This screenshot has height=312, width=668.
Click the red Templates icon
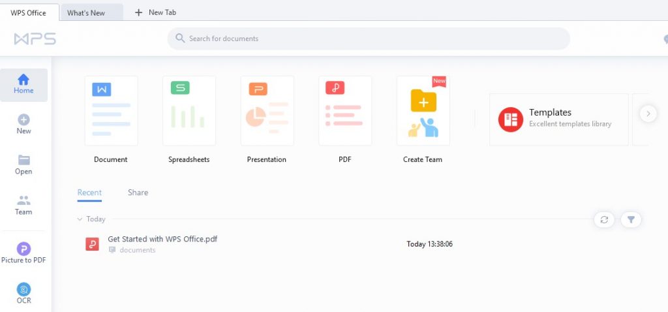(510, 119)
